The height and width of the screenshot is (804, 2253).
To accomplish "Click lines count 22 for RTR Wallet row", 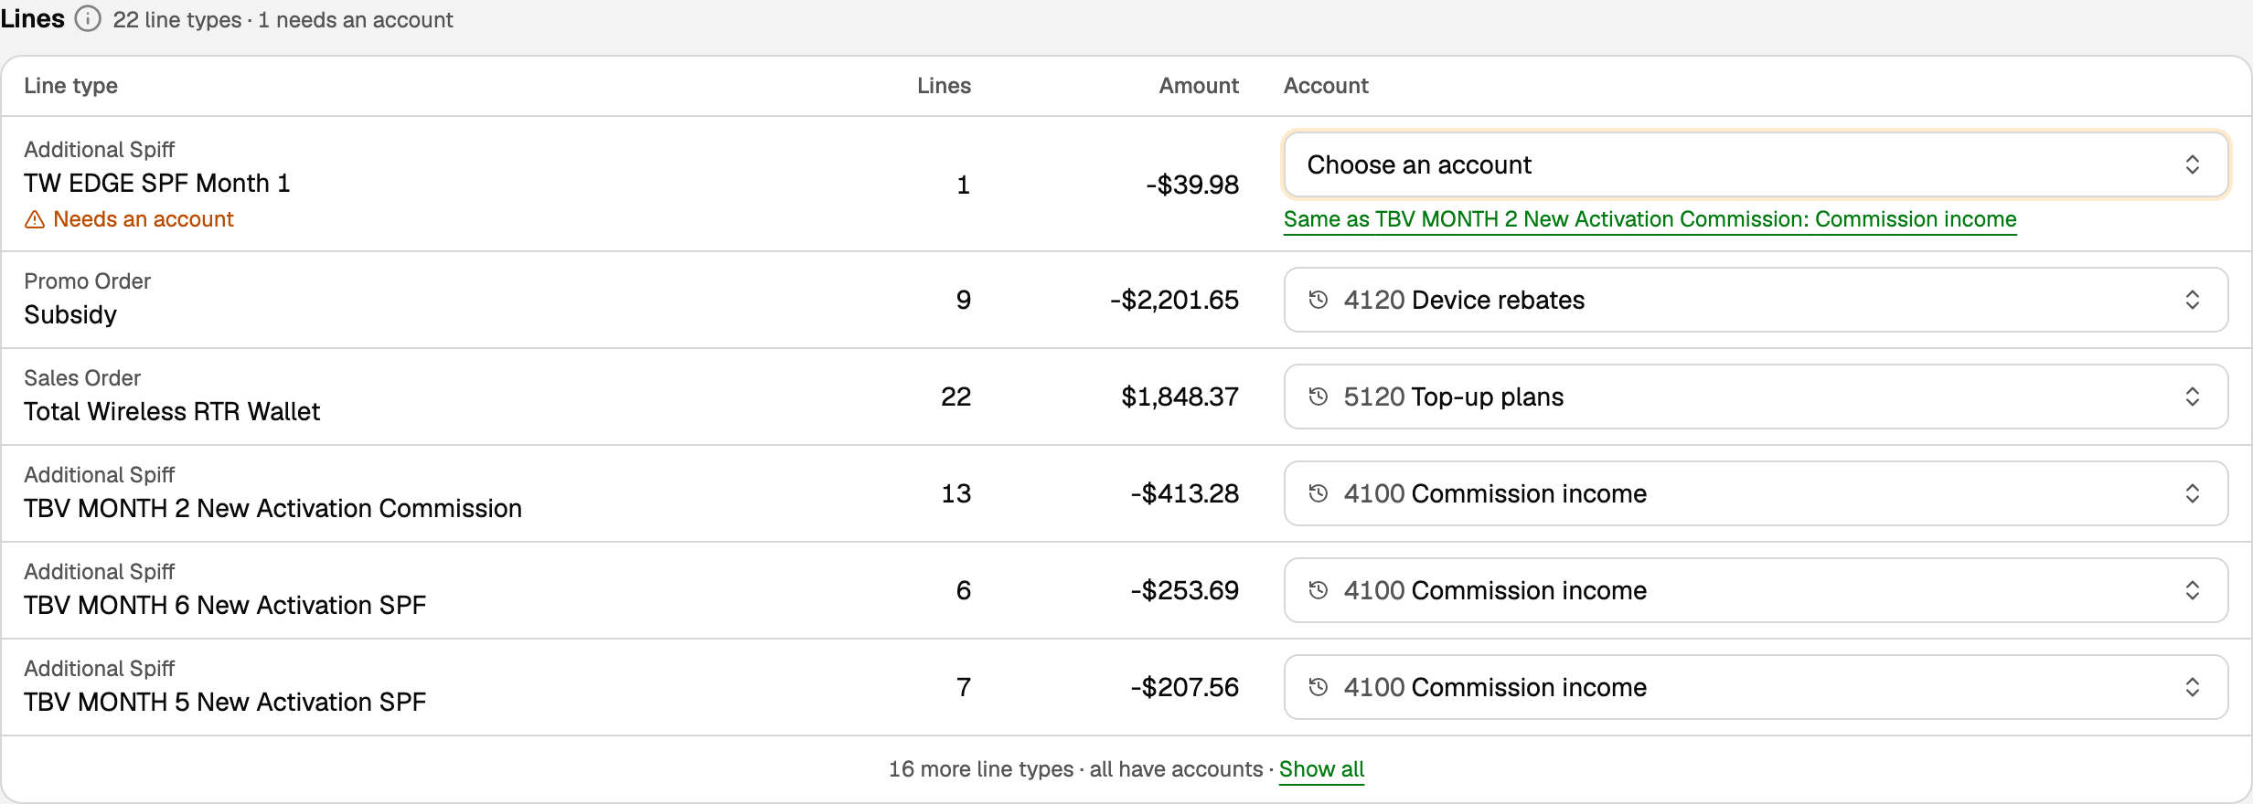I will (x=956, y=397).
